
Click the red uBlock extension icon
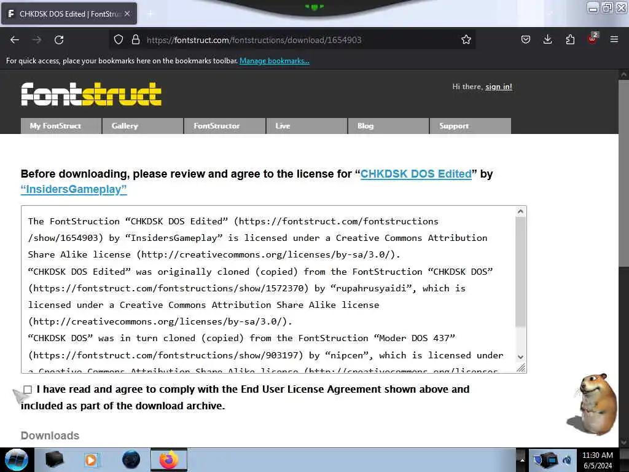(x=593, y=39)
